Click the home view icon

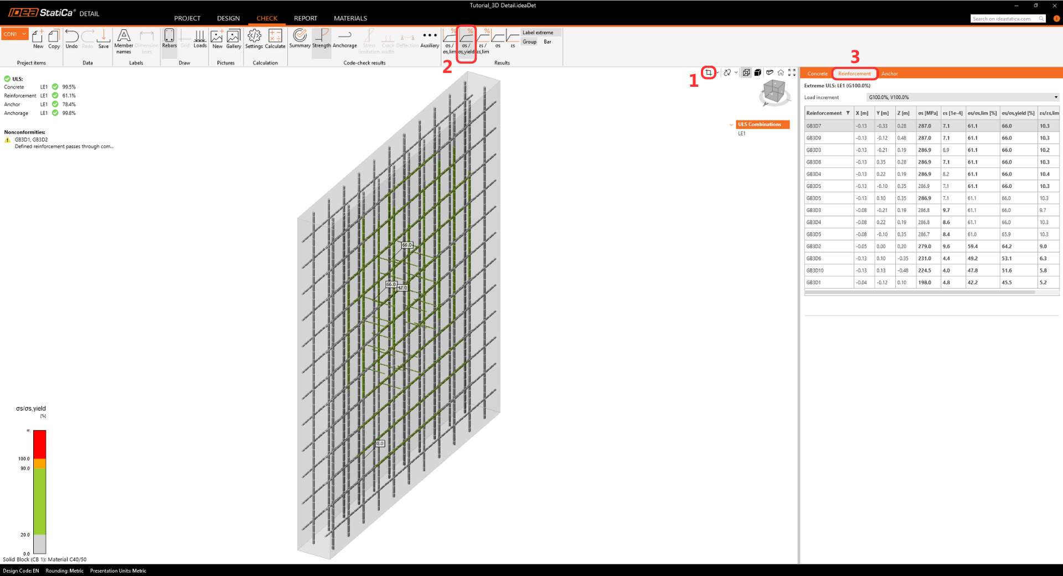[x=781, y=72]
